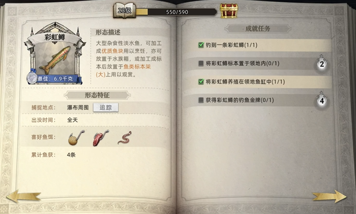The image size is (356, 214).
Task: Select the red meat bait hook icon
Action: click(101, 138)
